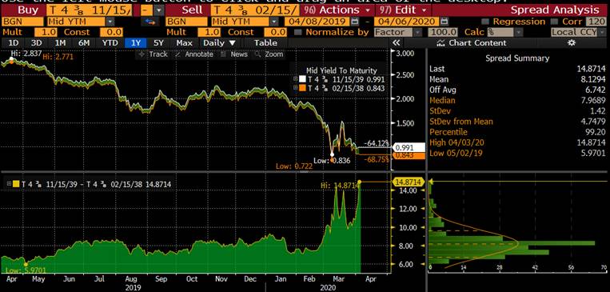The height and width of the screenshot is (292, 610).
Task: Click Sell side Mult 1.0 field
Action: tap(210, 32)
